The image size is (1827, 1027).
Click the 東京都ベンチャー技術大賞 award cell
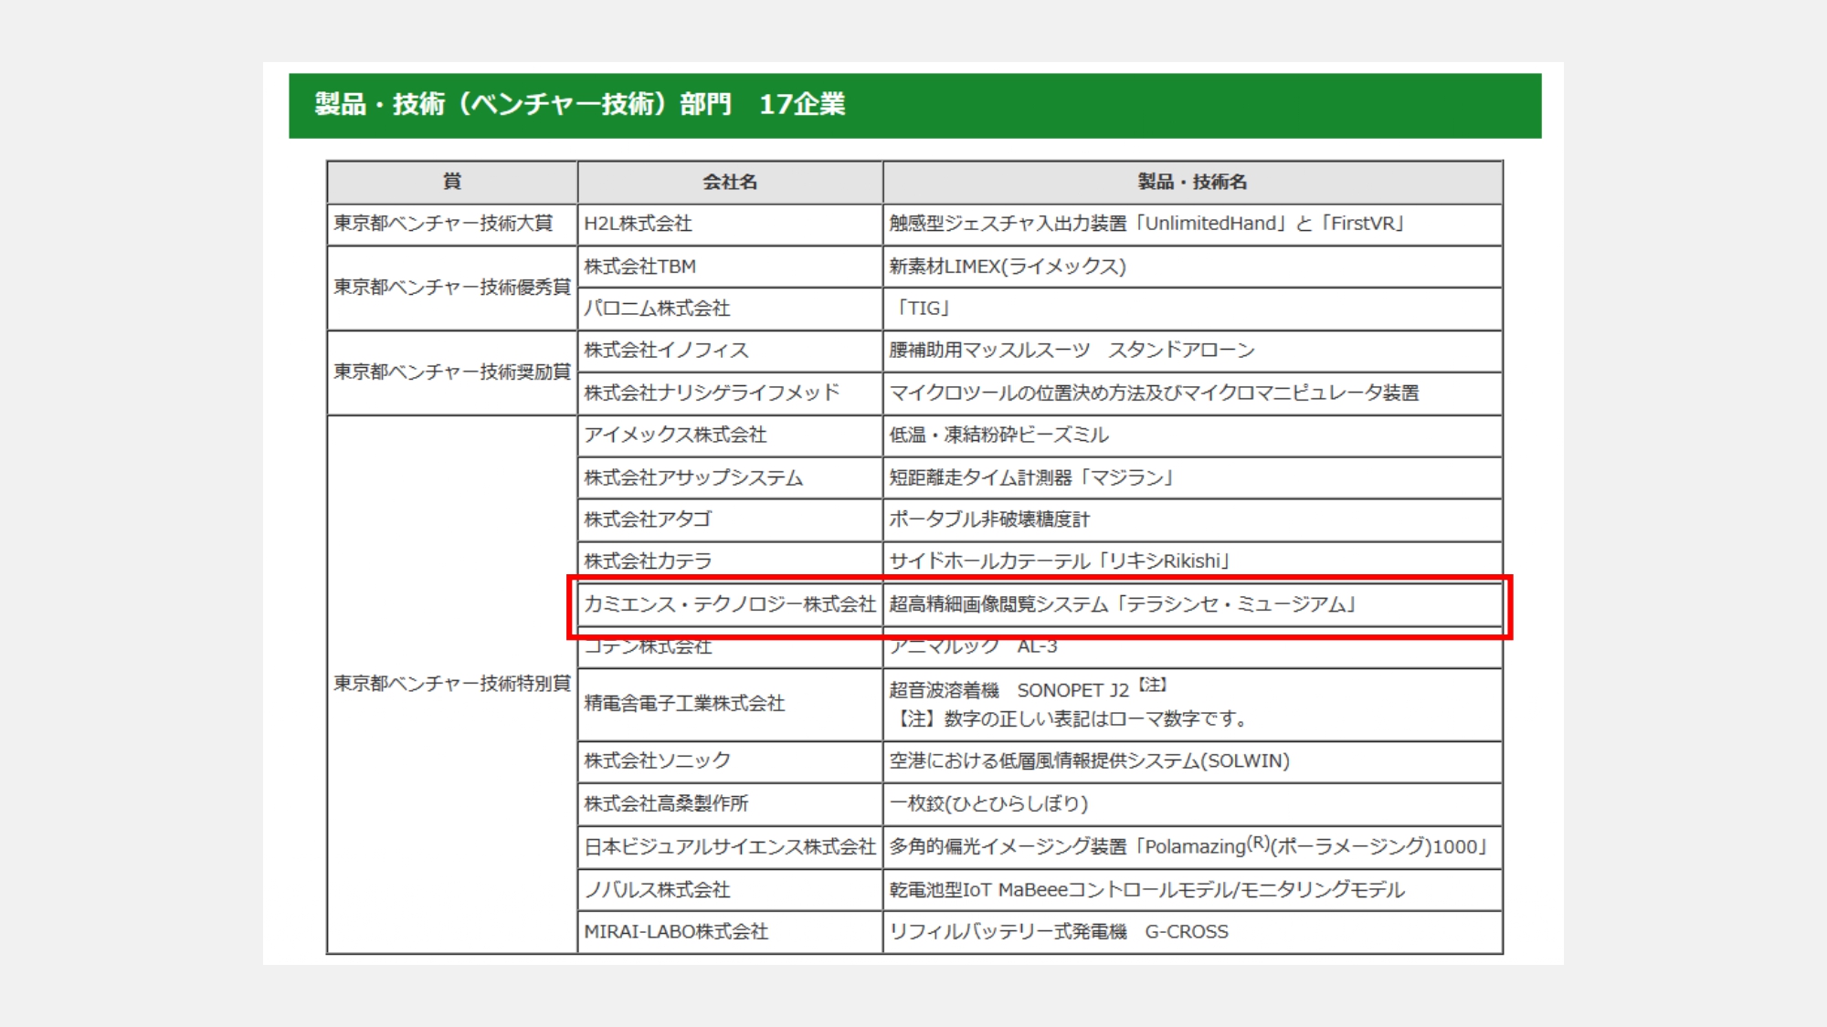coord(443,224)
